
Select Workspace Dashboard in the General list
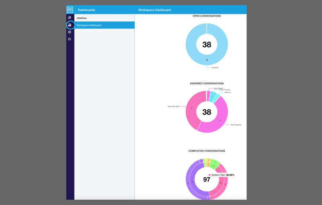[105, 25]
